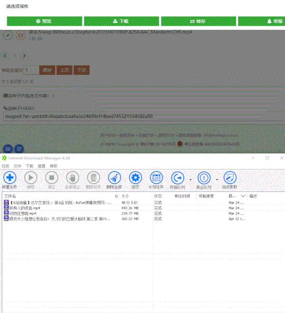The image size is (285, 313).
Task: Click the 234.77 MB size cell
Action: coord(130,213)
